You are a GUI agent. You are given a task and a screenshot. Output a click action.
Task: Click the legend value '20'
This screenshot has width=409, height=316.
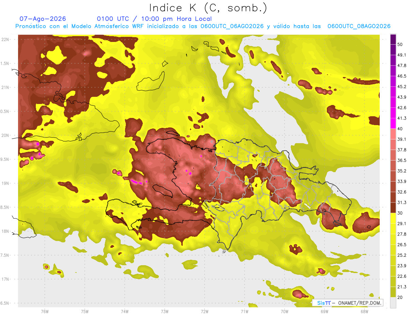pyautogui.click(x=400, y=298)
